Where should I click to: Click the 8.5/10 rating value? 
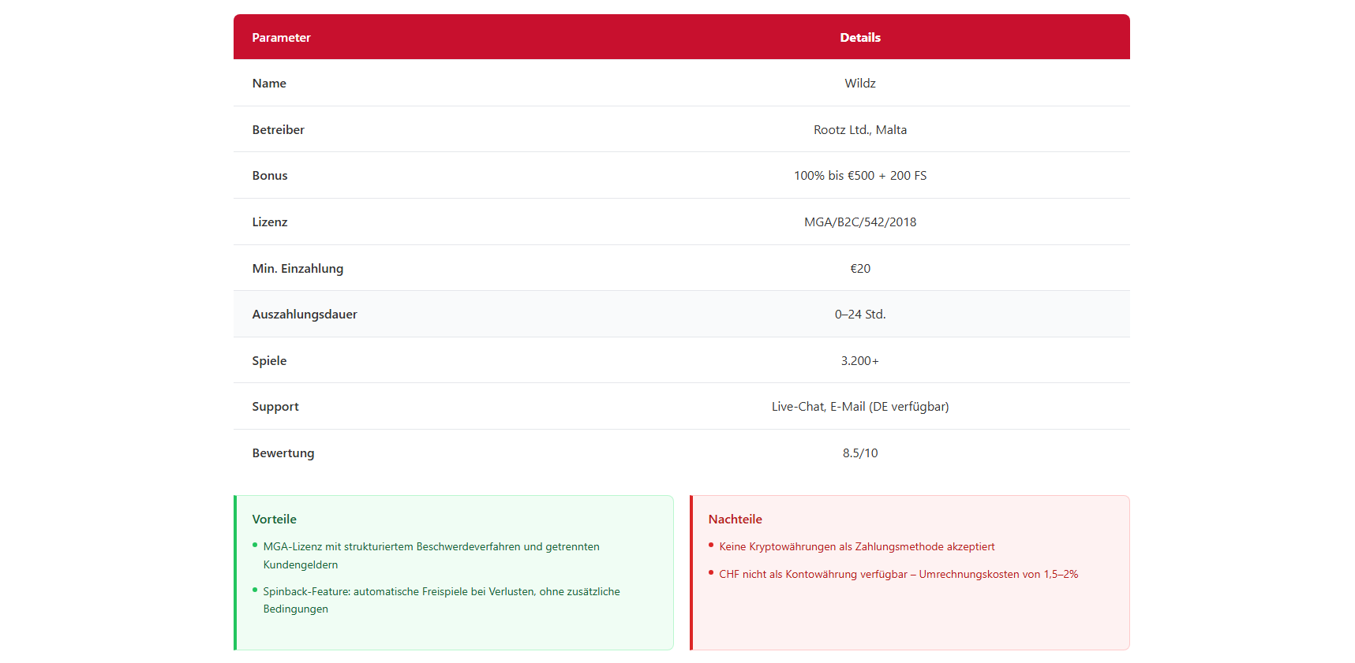pos(859,453)
